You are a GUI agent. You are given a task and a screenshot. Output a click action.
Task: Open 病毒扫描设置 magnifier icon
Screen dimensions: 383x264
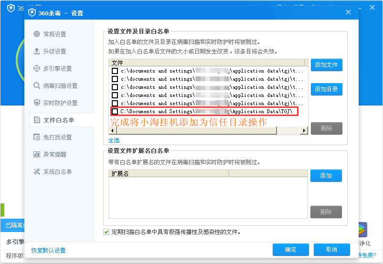tap(37, 86)
